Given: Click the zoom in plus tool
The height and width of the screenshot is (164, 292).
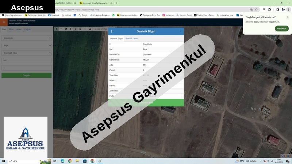Looking at the screenshot, I should click(56, 29).
